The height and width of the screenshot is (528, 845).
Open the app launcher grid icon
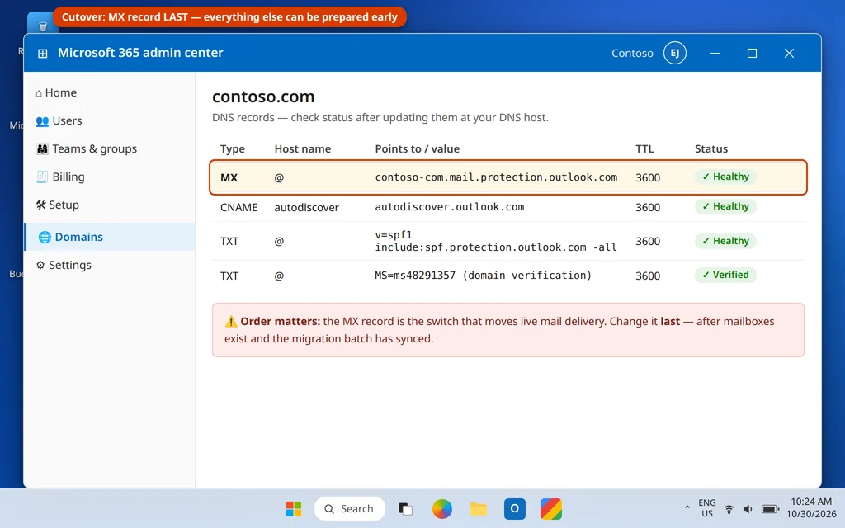(x=43, y=53)
